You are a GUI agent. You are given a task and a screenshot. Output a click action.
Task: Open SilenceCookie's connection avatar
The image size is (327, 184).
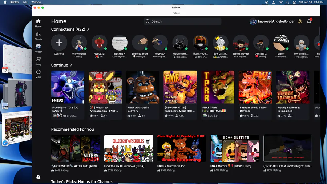[140, 43]
